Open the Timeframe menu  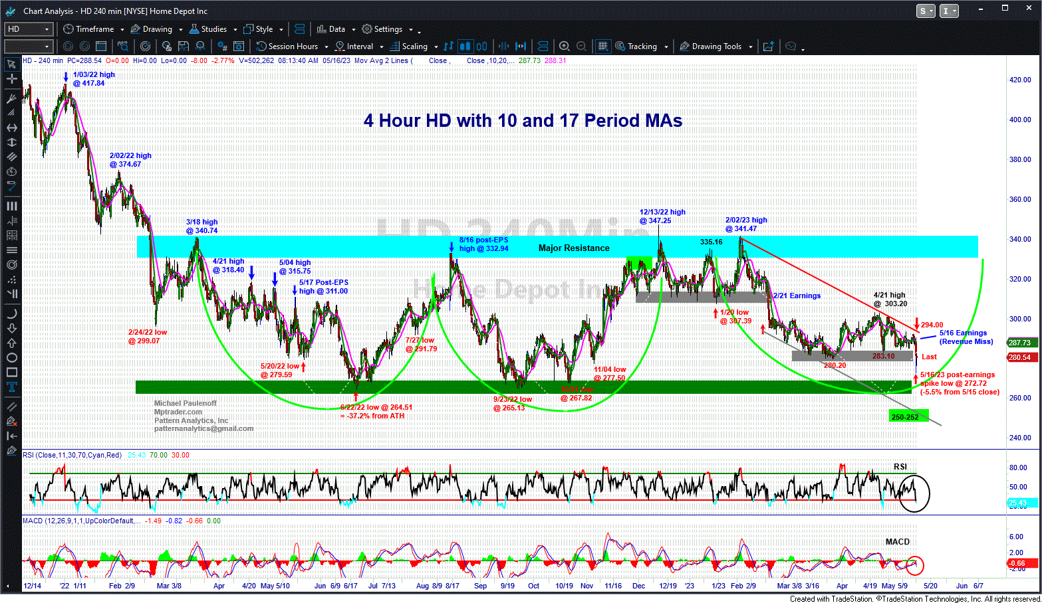[88, 29]
